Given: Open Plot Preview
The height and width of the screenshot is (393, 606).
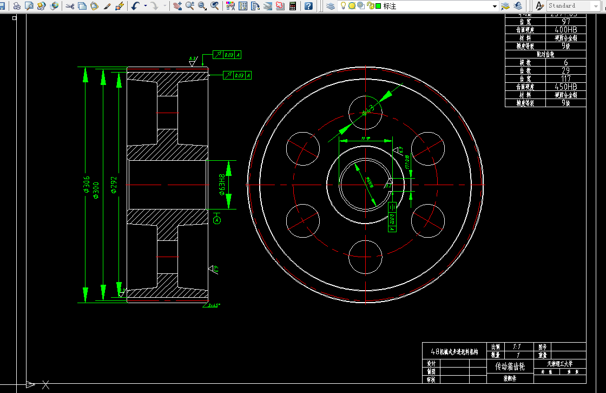Looking at the screenshot, I should tap(29, 6).
